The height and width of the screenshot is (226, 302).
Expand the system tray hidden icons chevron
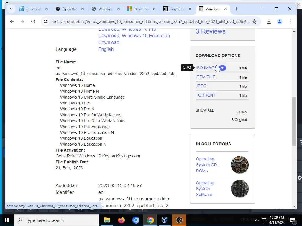pos(257,220)
